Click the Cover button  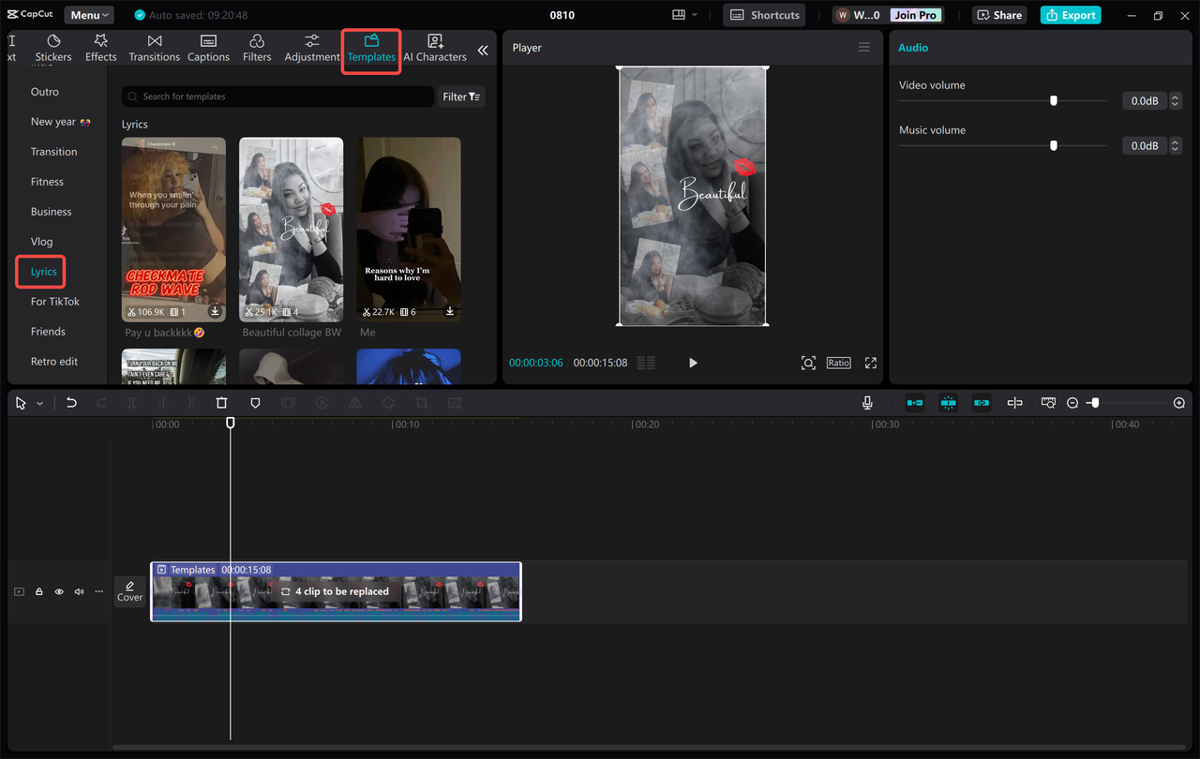(129, 591)
